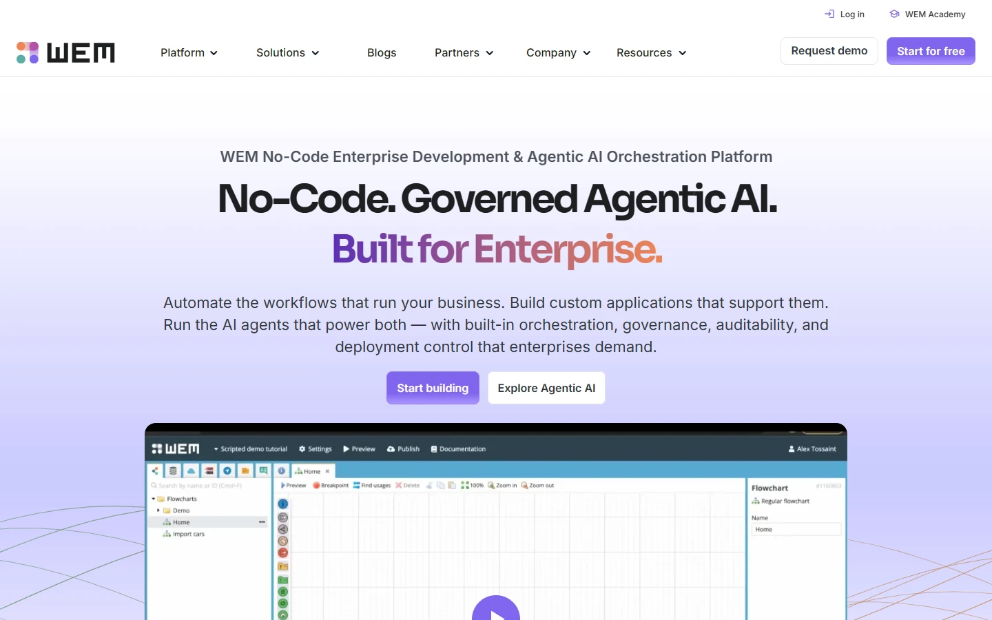Expand the Resources navigation menu
Viewport: 992px width, 620px height.
651,52
